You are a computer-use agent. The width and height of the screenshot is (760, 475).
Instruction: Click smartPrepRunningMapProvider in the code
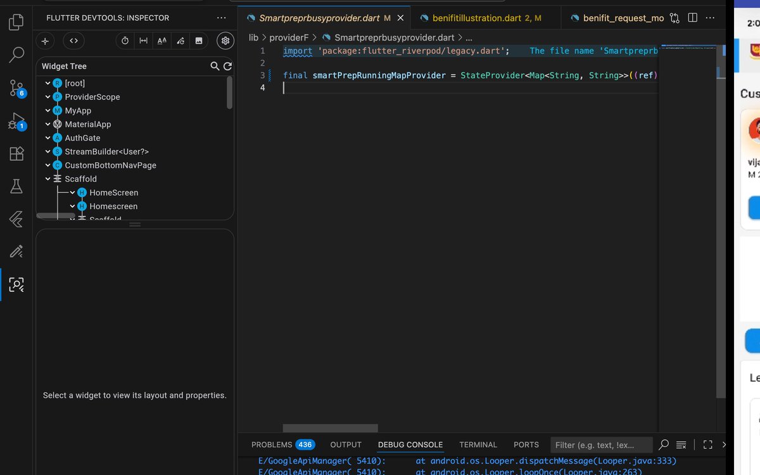tap(379, 75)
